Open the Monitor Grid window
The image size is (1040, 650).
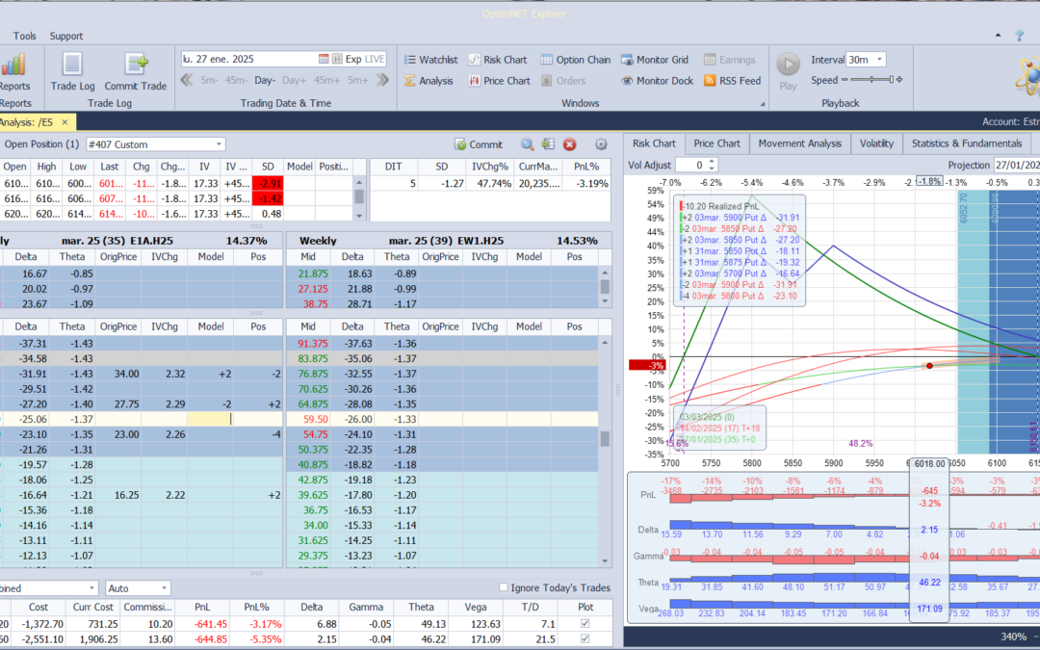point(655,60)
